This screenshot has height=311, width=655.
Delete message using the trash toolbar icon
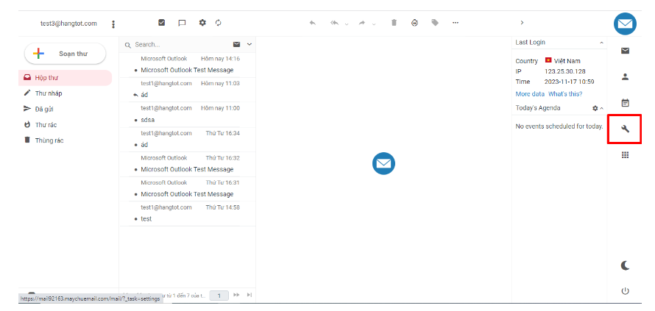point(394,23)
